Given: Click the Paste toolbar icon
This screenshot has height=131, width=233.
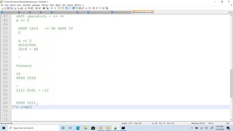Looking at the screenshot, I should point(32,8).
